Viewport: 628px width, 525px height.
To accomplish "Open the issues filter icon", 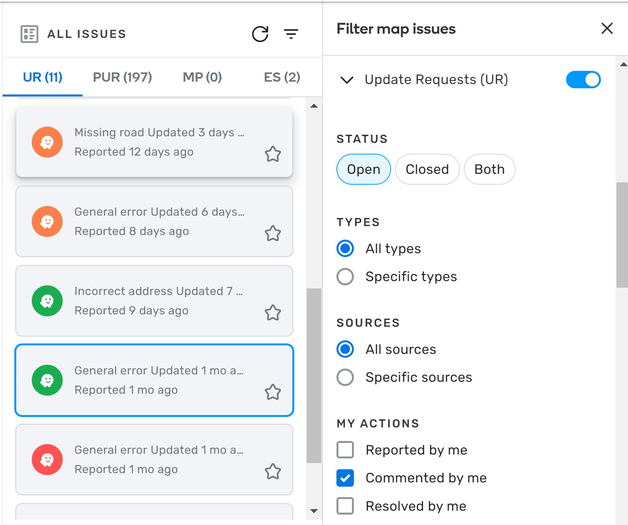I will (x=291, y=34).
